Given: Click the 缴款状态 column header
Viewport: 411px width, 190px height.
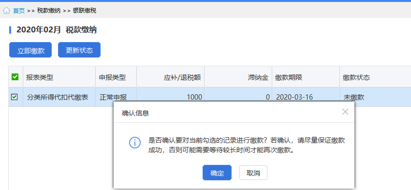Looking at the screenshot, I should pos(375,77).
